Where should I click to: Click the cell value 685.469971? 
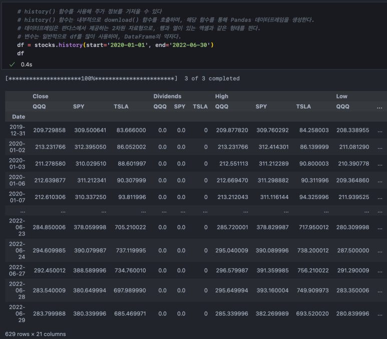tap(130, 313)
